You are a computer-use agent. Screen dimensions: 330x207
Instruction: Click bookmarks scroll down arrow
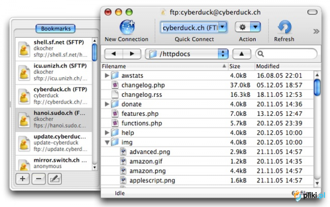[94, 167]
